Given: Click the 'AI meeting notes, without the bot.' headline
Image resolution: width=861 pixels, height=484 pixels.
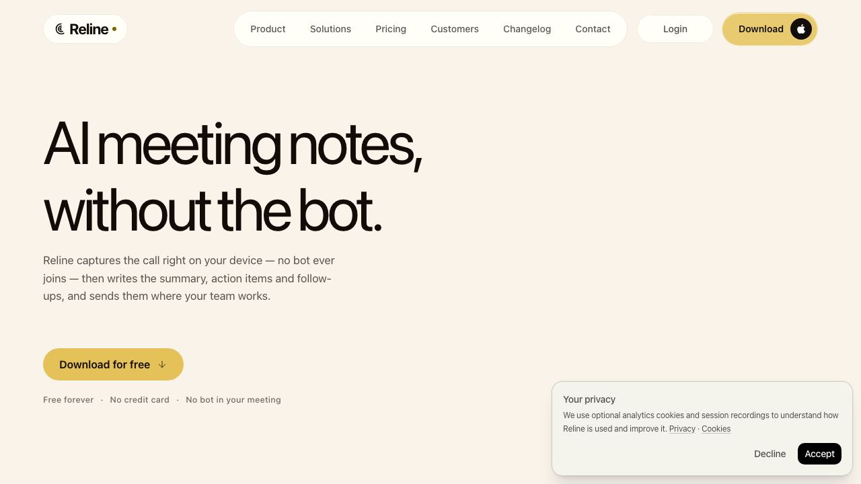Looking at the screenshot, I should pos(233,177).
